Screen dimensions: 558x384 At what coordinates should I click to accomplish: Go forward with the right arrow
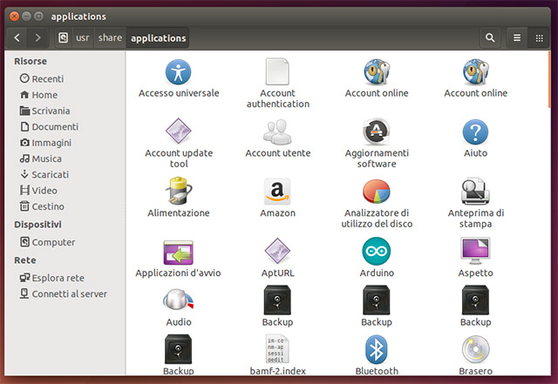pyautogui.click(x=37, y=37)
